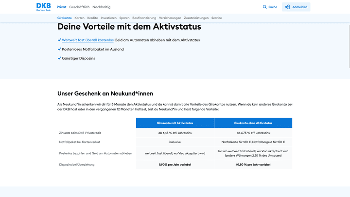Go to Investieren

(x=108, y=18)
